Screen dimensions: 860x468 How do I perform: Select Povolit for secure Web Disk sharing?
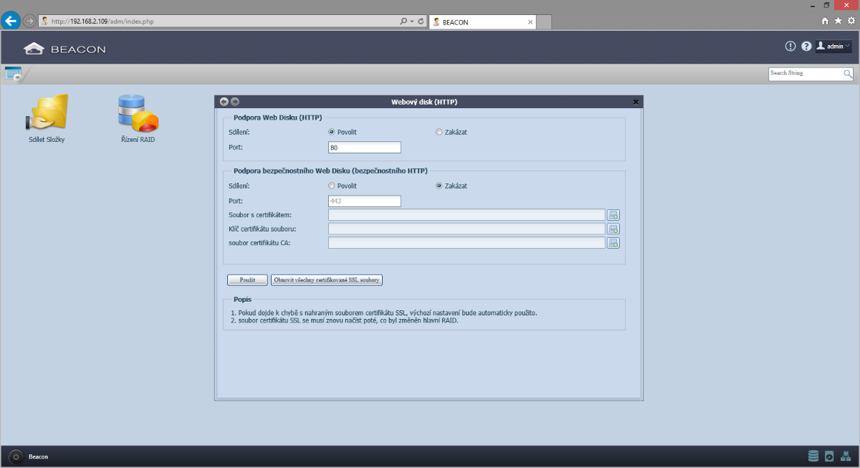(x=332, y=186)
